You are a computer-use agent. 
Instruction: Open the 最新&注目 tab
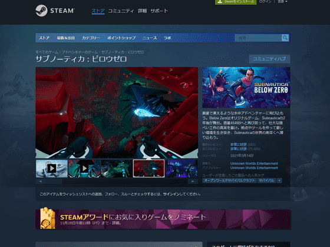(65, 38)
